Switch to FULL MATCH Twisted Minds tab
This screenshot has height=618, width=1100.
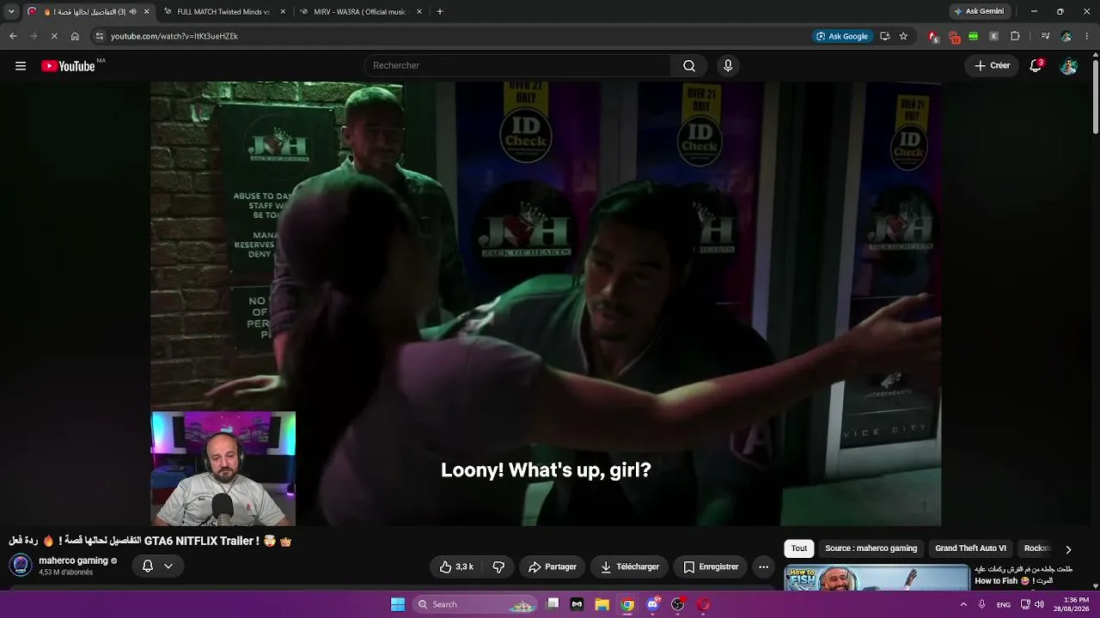coord(223,12)
